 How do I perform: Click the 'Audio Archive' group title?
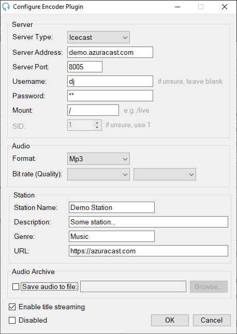pos(33,271)
